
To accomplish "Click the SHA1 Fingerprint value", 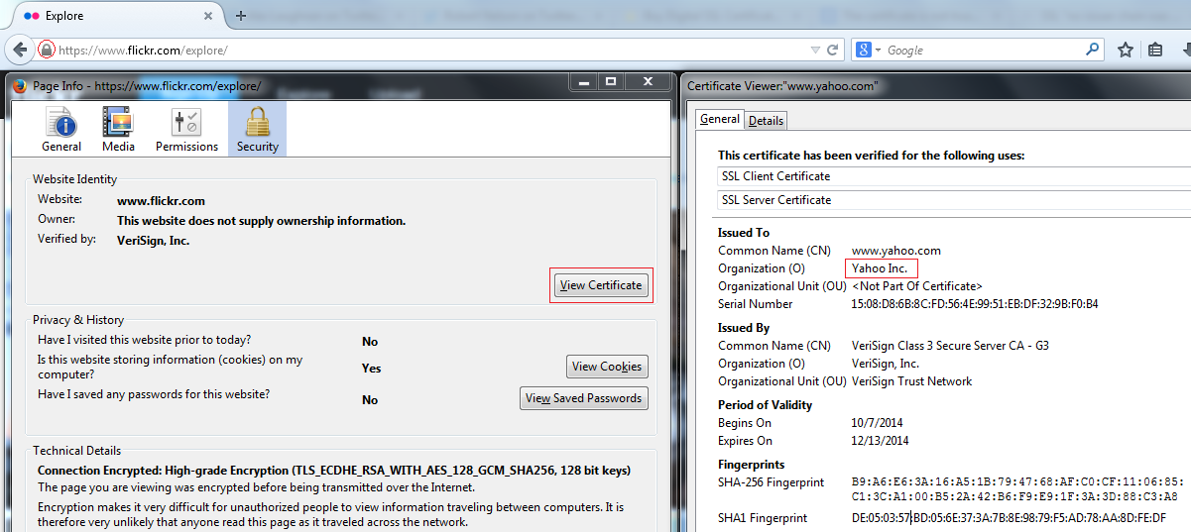I will [1009, 518].
